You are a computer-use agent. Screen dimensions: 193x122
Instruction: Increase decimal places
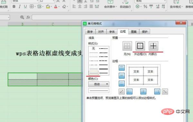pyautogui.click(x=158, y=6)
